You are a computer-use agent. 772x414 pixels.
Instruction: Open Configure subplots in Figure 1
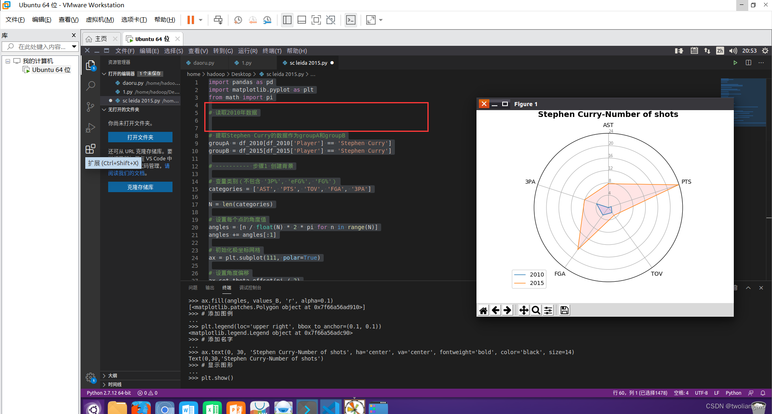pos(548,310)
